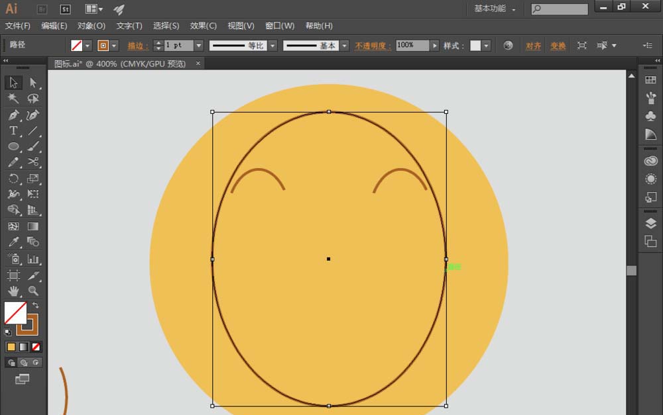Activate the Slice tool
This screenshot has width=663, height=415.
(33, 275)
